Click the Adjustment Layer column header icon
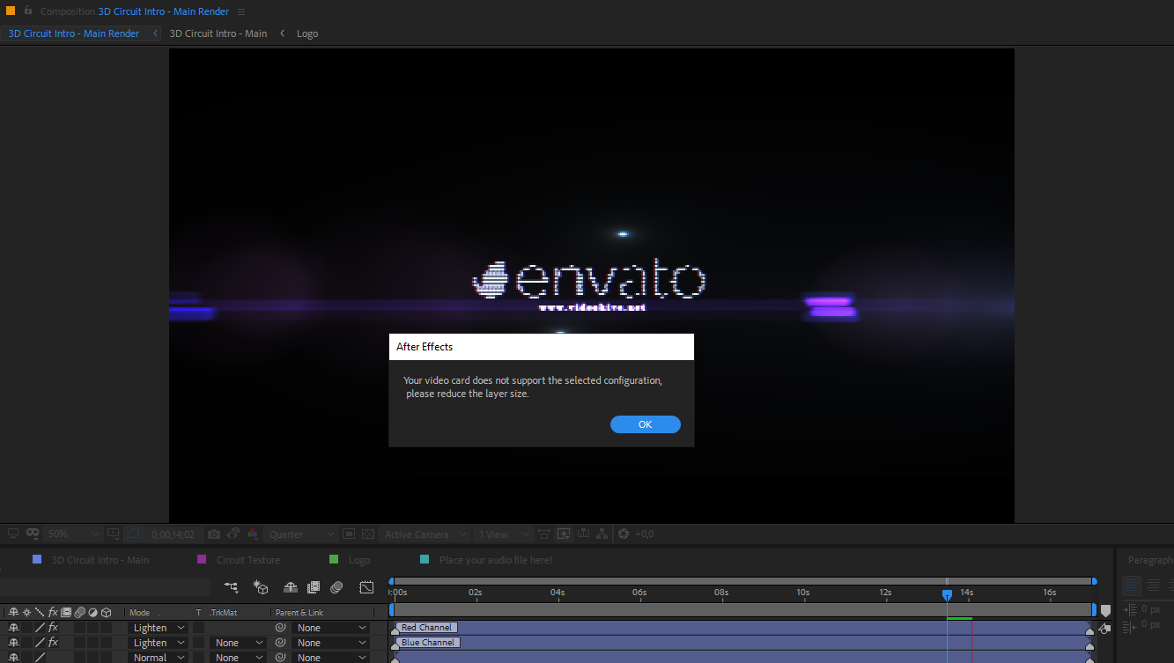 (92, 612)
